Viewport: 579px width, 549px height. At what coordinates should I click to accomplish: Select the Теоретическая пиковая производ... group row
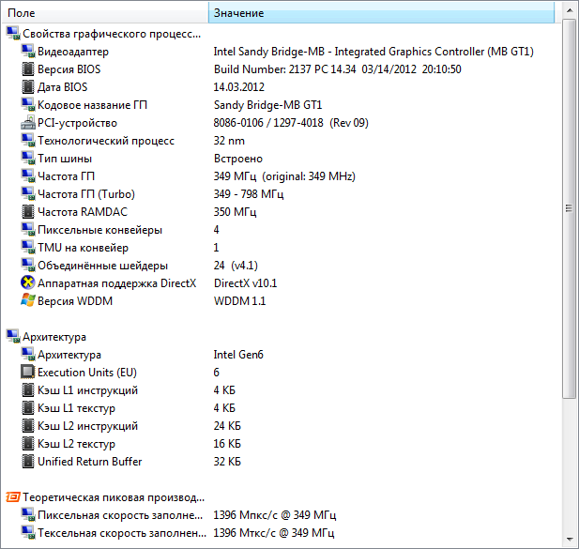tap(114, 497)
